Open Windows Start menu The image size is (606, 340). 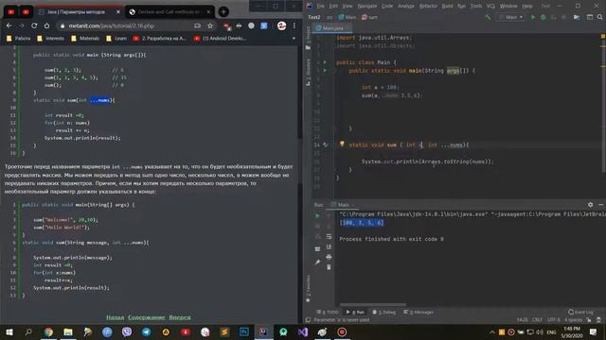[x=9, y=331]
